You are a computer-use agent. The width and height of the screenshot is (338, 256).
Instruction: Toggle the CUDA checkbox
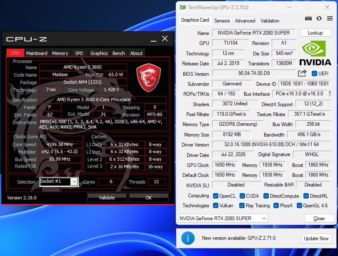[x=242, y=196]
